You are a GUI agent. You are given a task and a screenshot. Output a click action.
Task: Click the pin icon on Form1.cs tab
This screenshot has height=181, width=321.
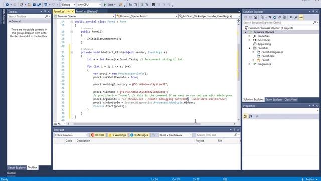(69, 11)
